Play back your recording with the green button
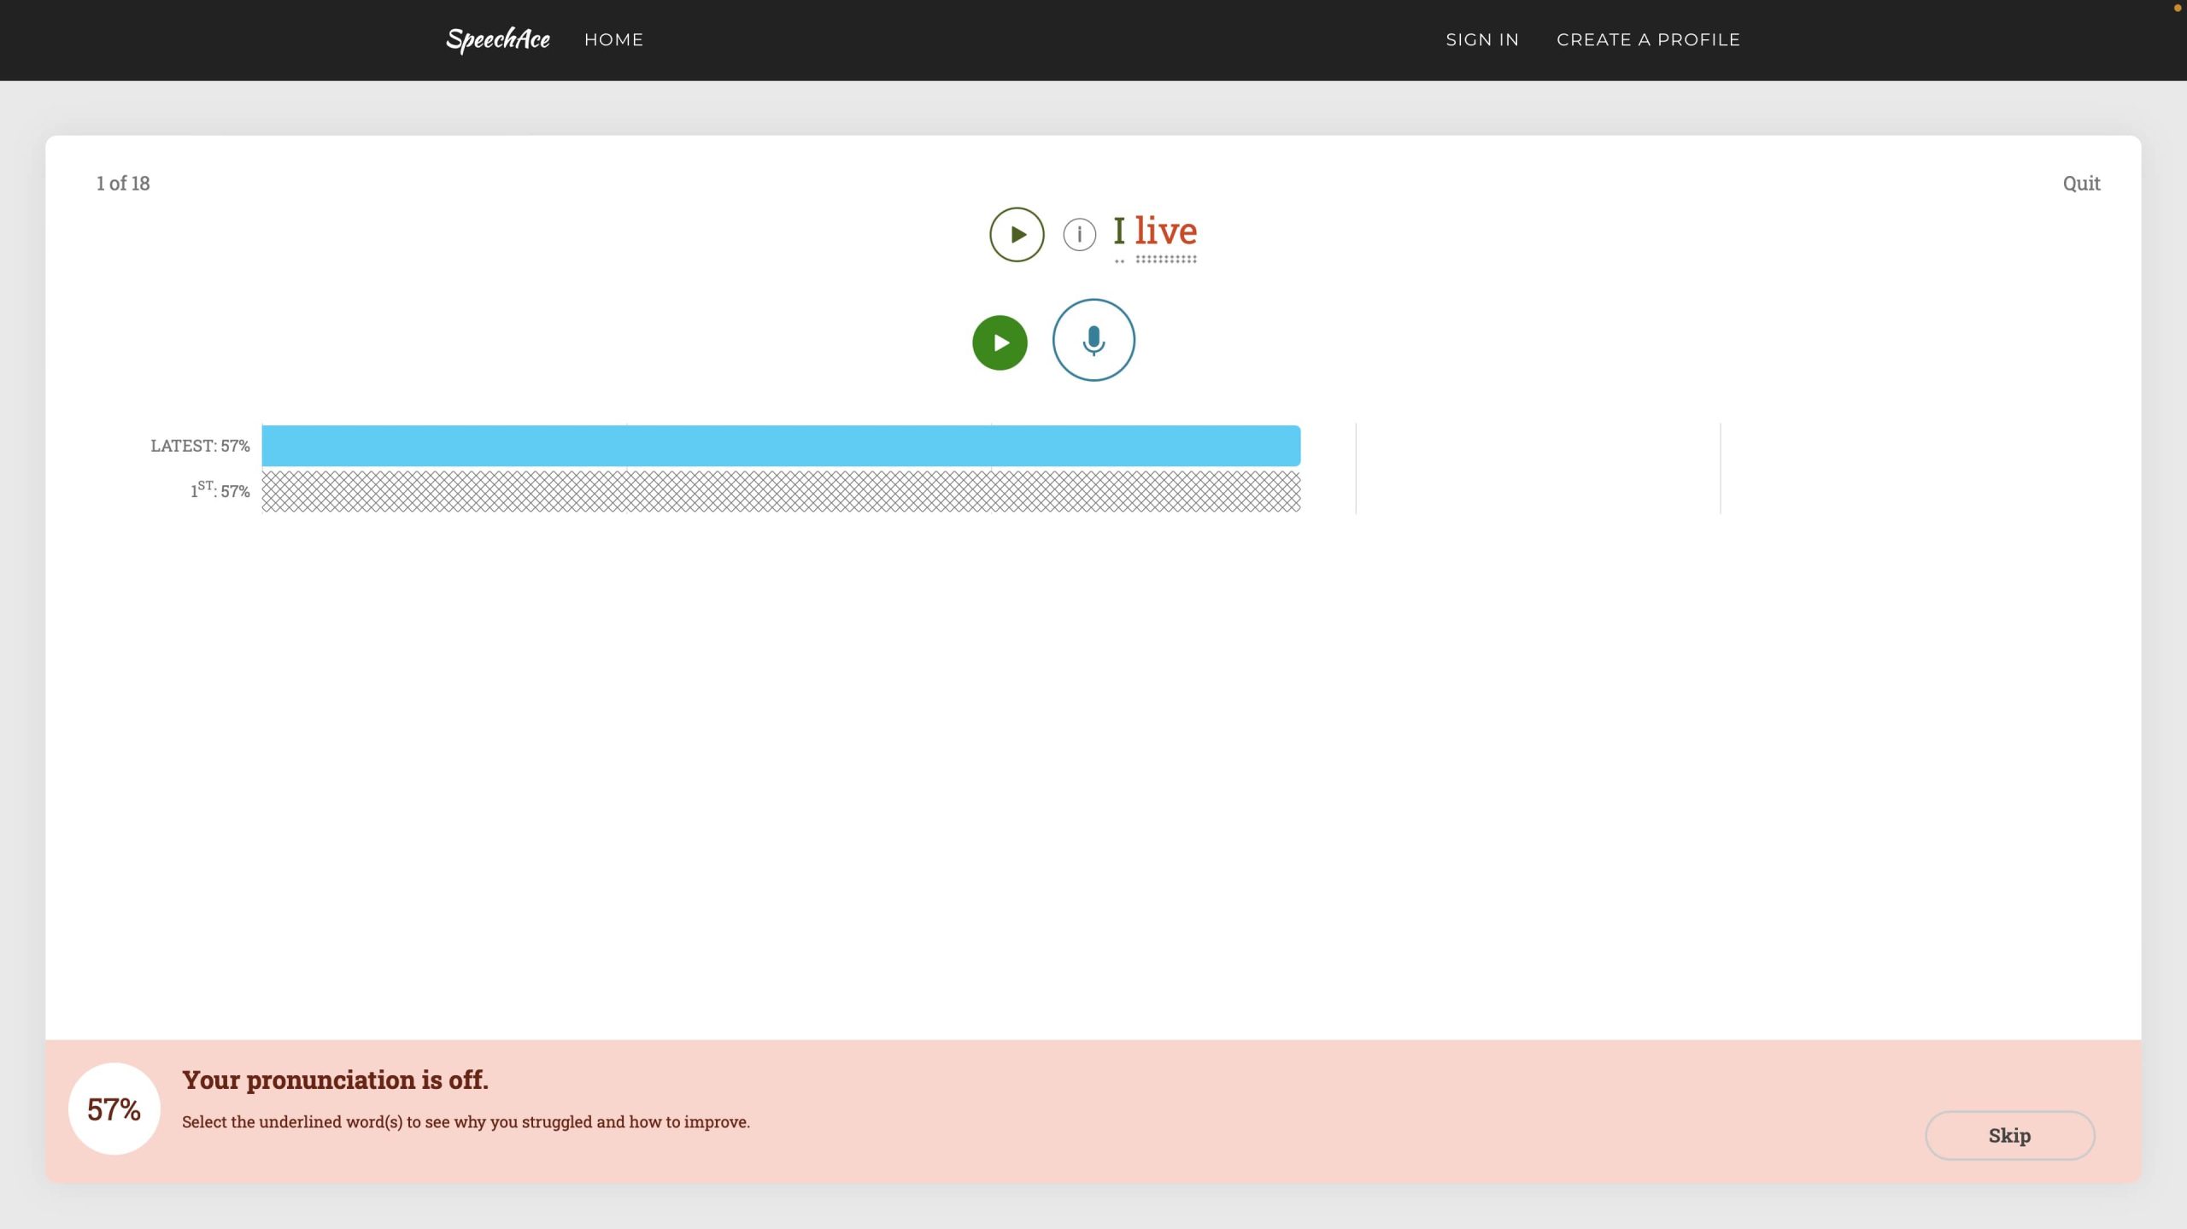 (1000, 342)
